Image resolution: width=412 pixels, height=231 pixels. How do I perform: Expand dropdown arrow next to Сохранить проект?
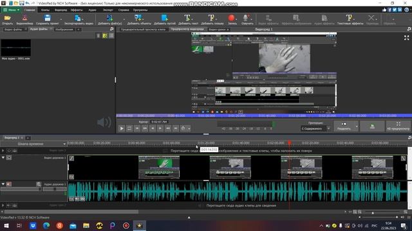click(x=61, y=19)
